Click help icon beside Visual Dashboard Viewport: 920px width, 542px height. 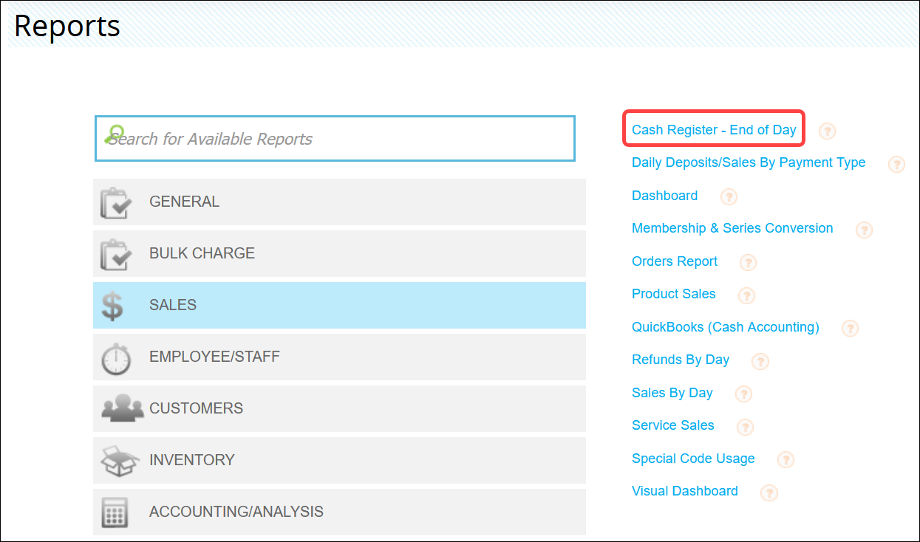(769, 493)
